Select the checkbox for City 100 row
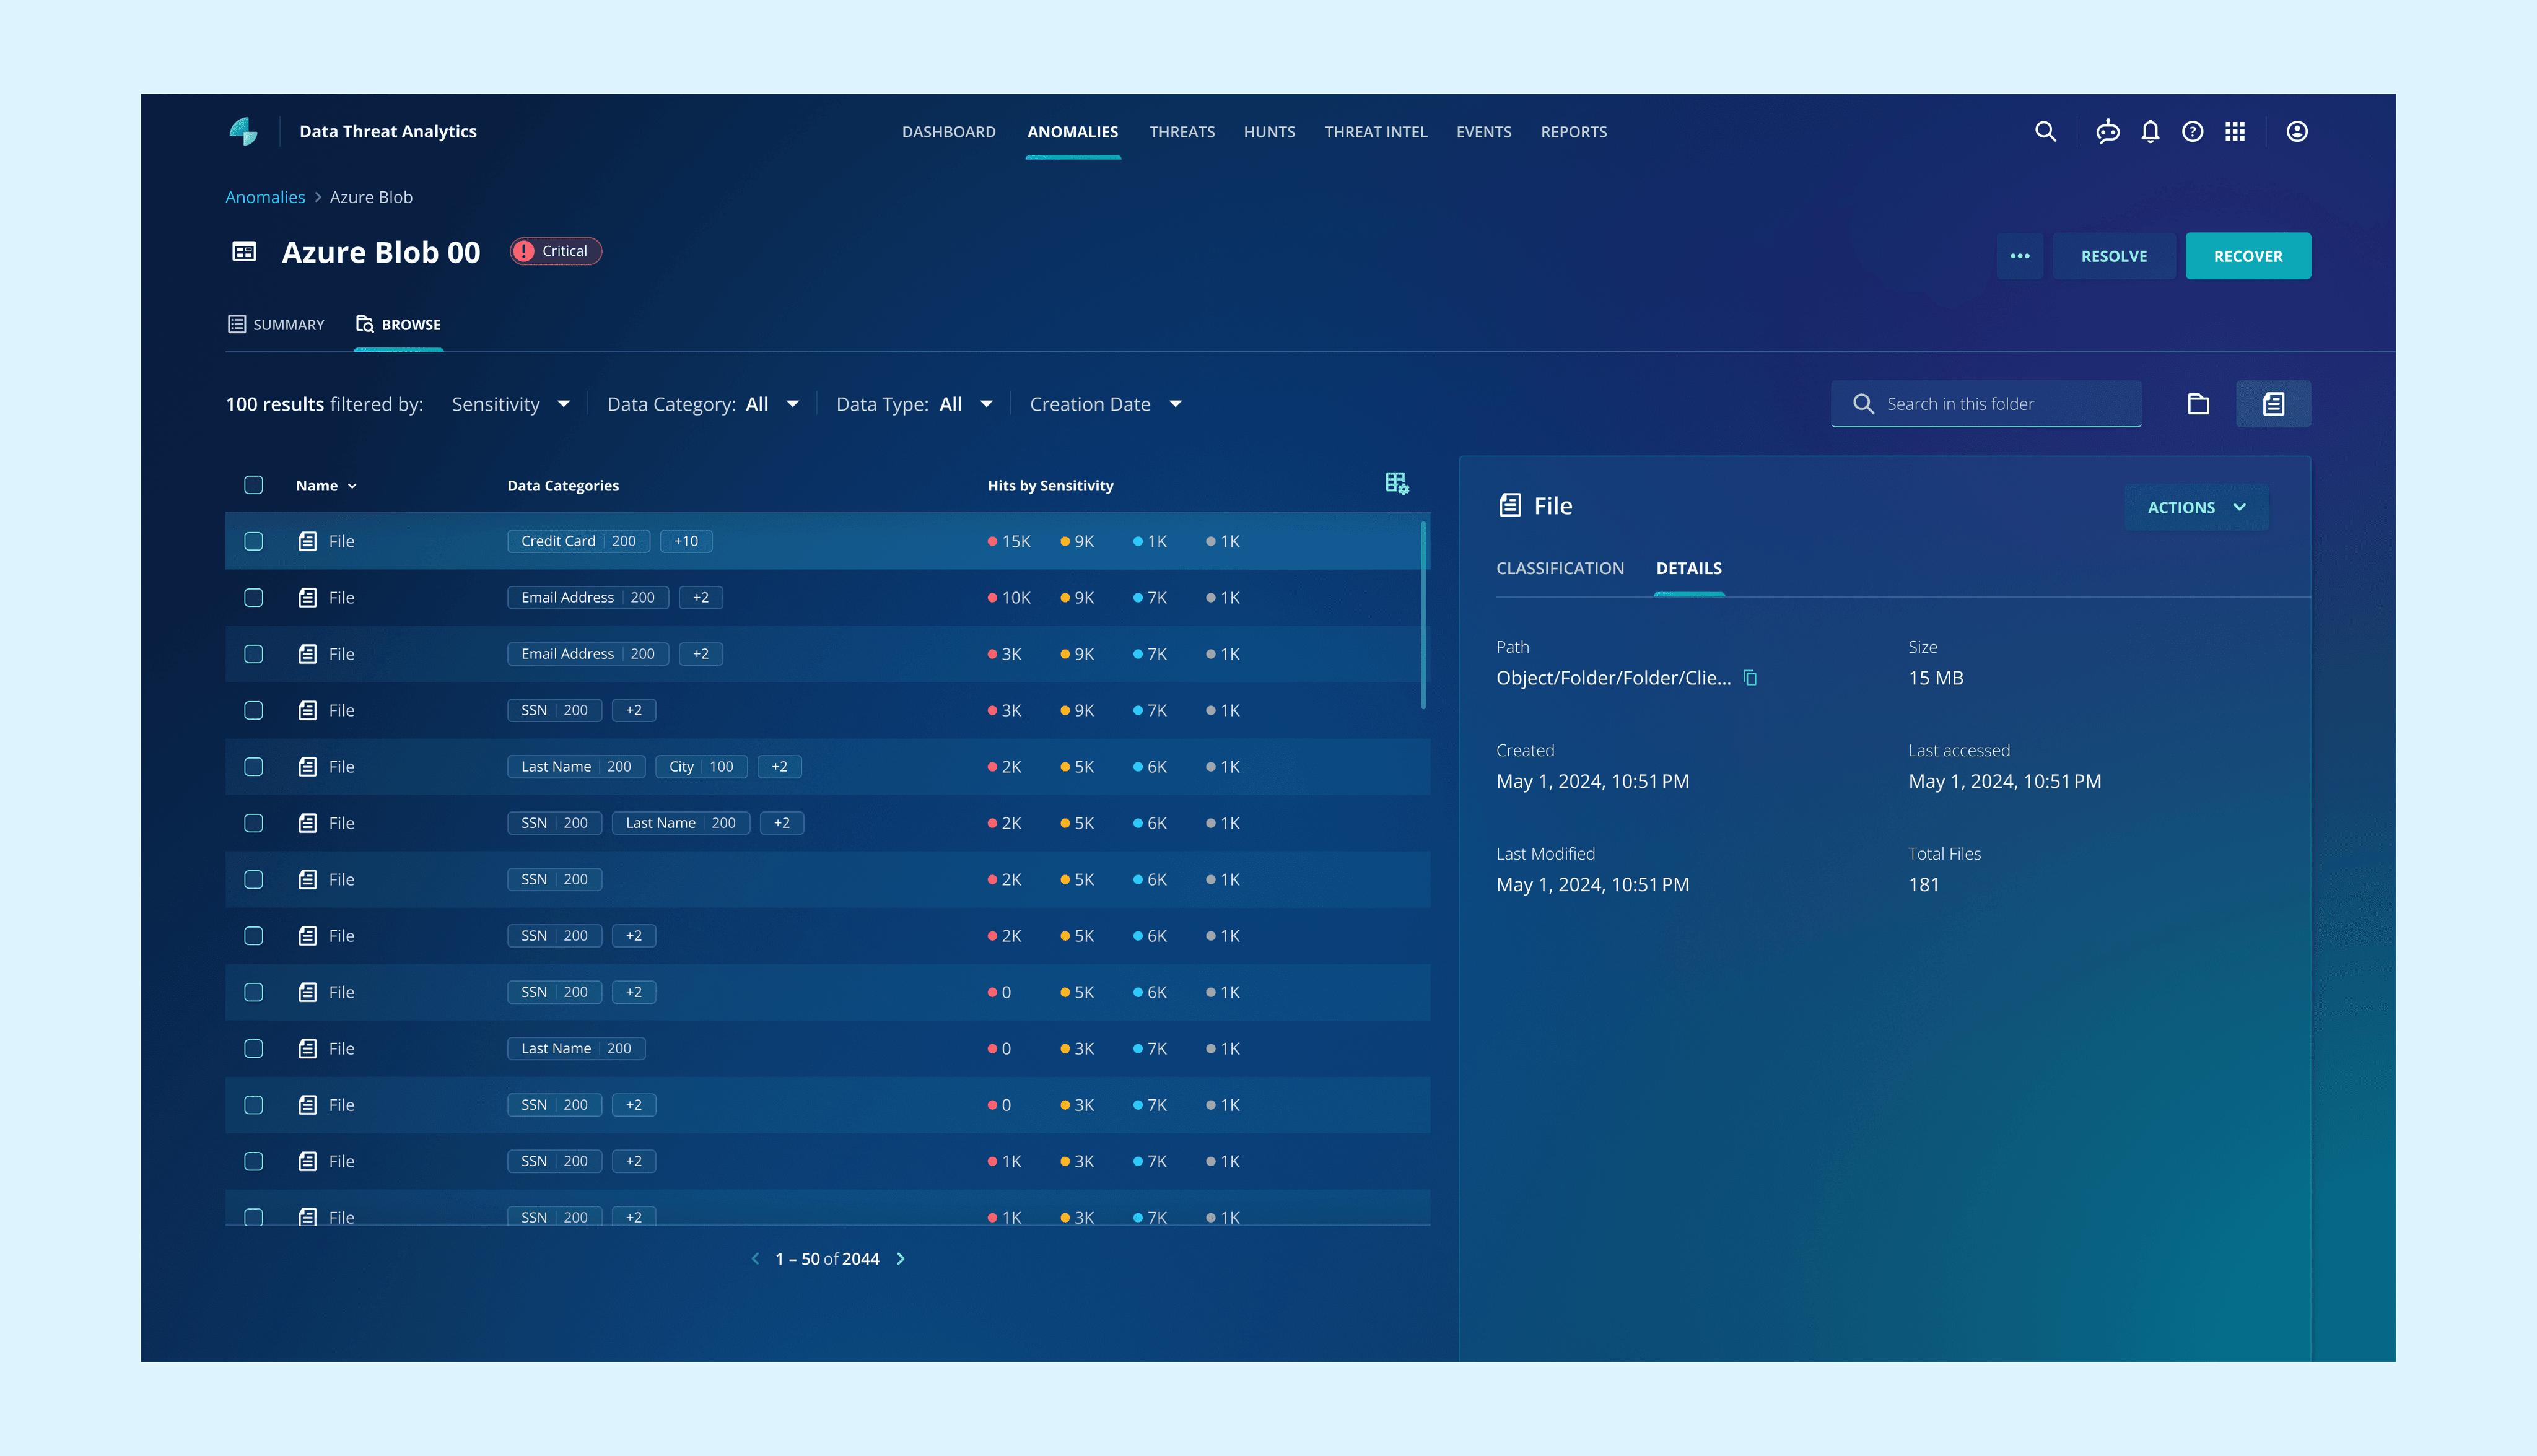The height and width of the screenshot is (1456, 2537). [254, 767]
